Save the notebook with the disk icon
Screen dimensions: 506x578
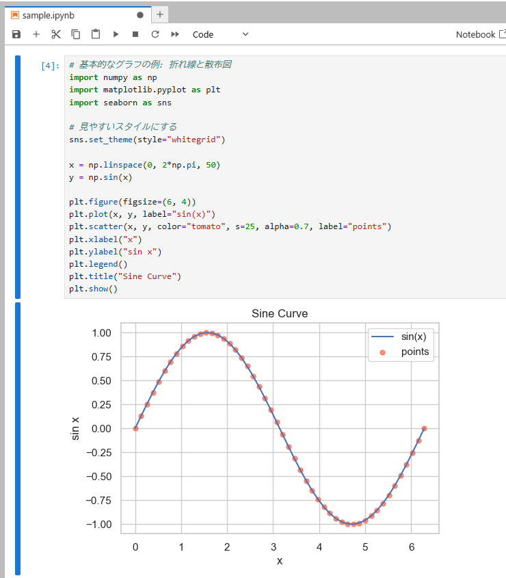tap(16, 34)
